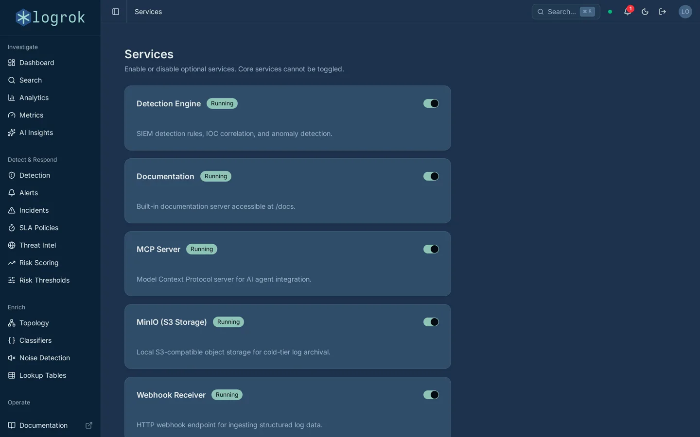
Task: Click the Alerts bell icon in sidebar
Action: point(12,193)
